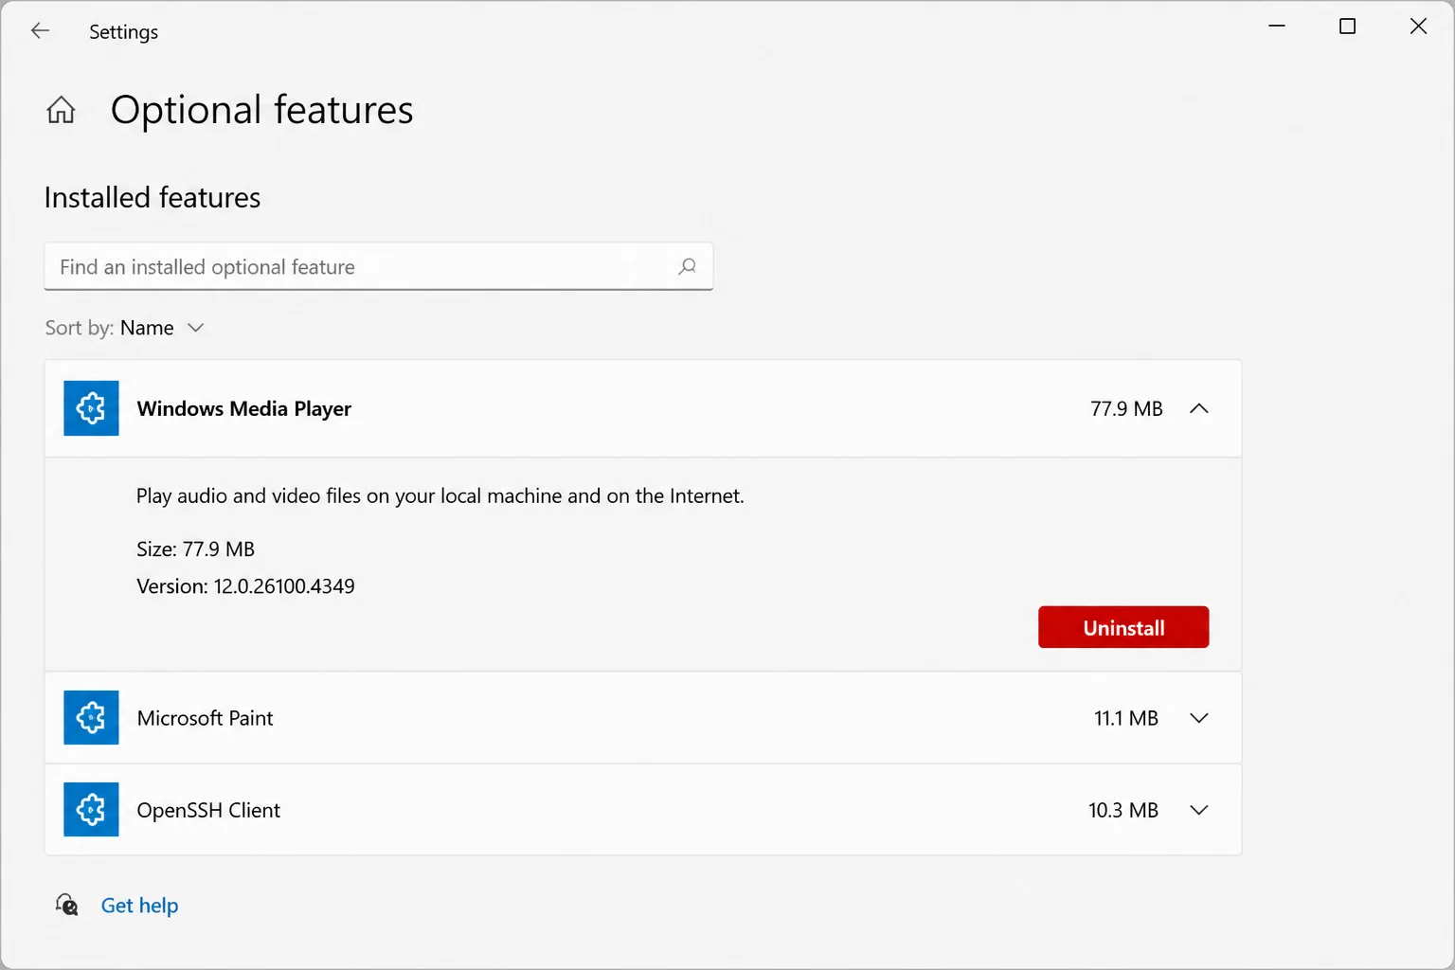The height and width of the screenshot is (970, 1455).
Task: Close the Settings window
Action: 1418,27
